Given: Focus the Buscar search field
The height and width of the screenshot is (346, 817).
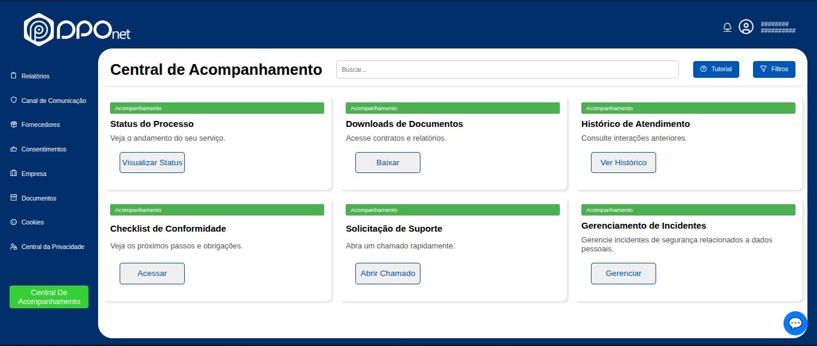Looking at the screenshot, I should pyautogui.click(x=507, y=69).
